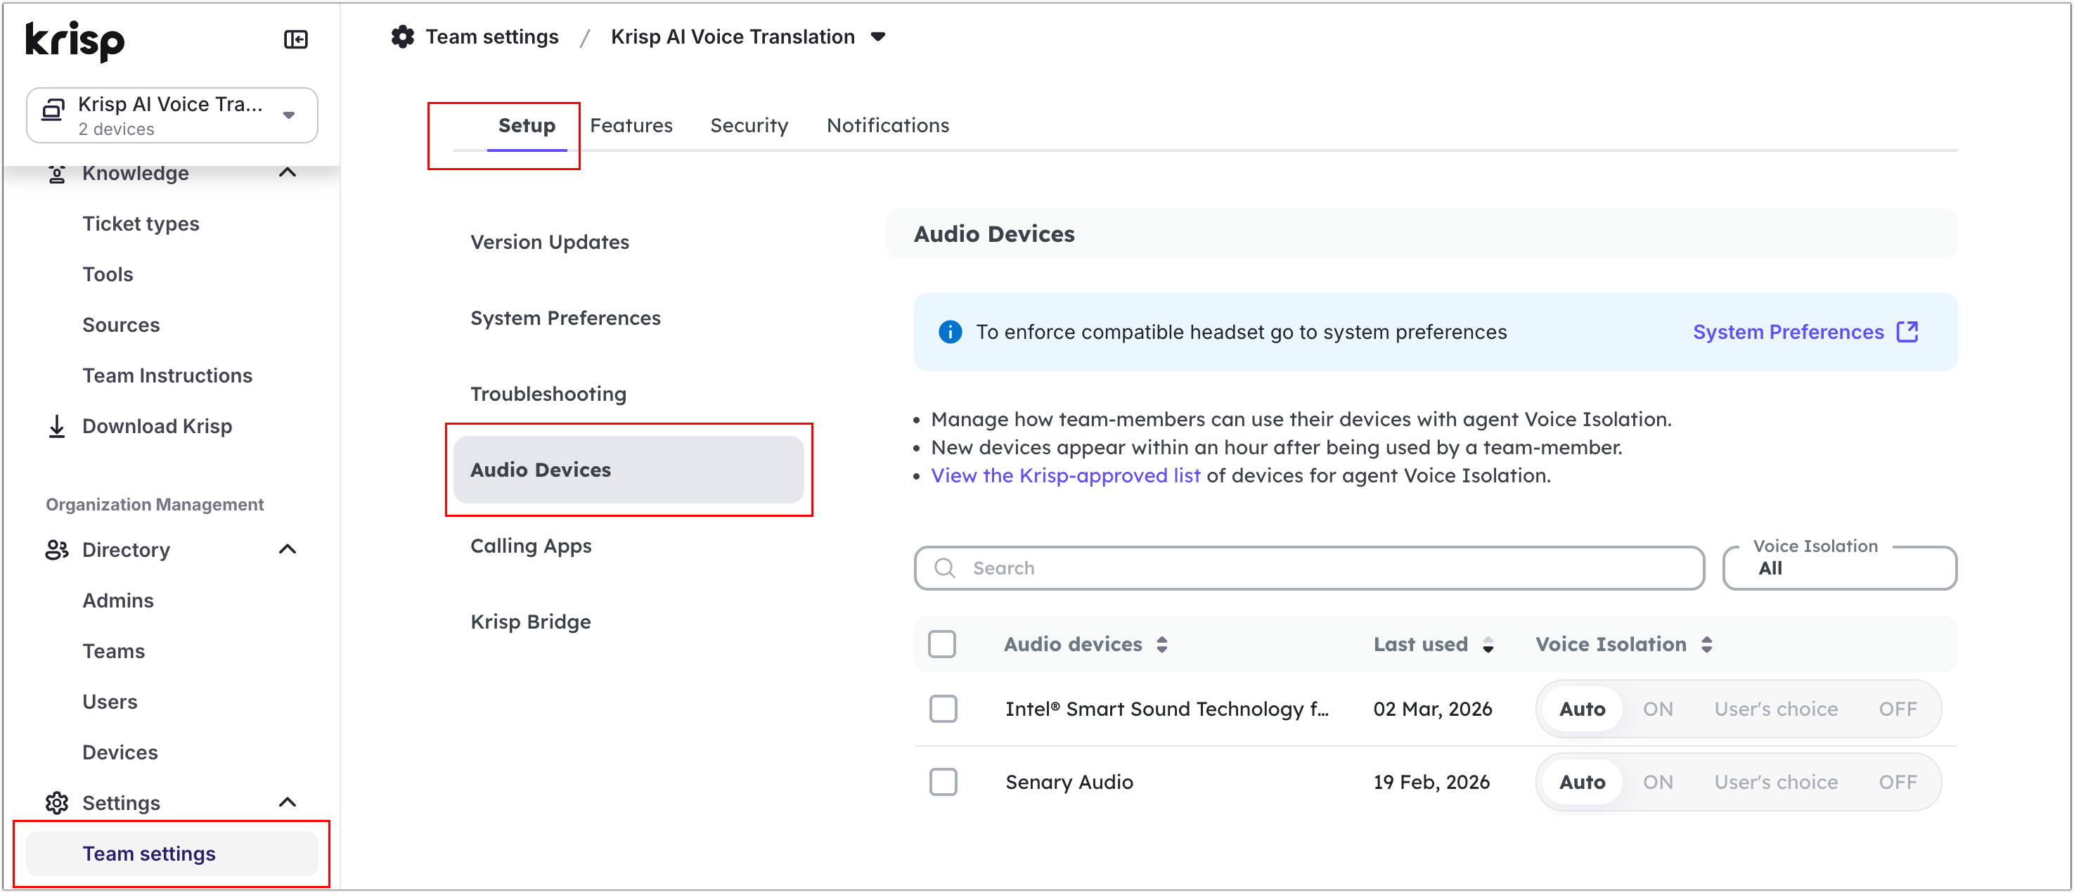Open the Security tab
The width and height of the screenshot is (2074, 893).
point(749,126)
